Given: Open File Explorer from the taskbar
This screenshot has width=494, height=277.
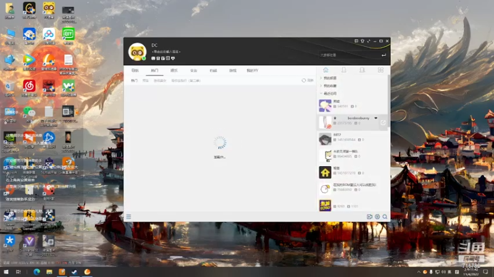Looking at the screenshot, I should (49, 271).
